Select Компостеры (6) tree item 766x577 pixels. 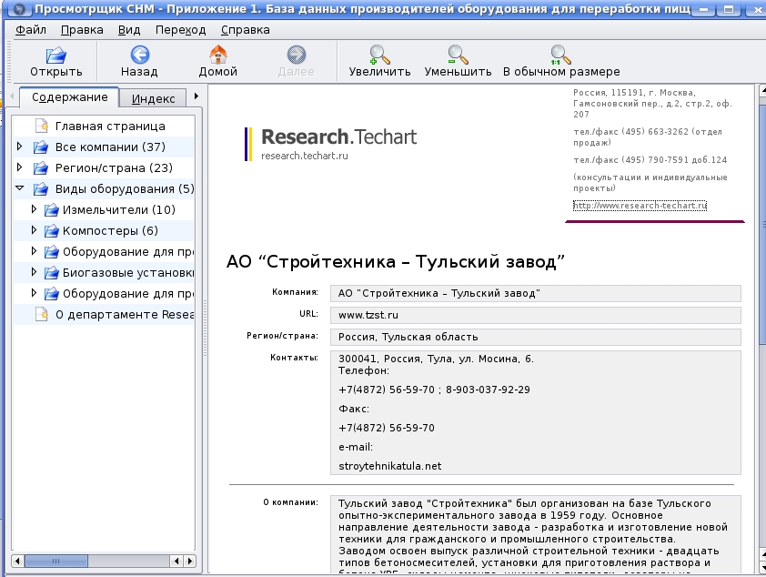[x=110, y=231]
